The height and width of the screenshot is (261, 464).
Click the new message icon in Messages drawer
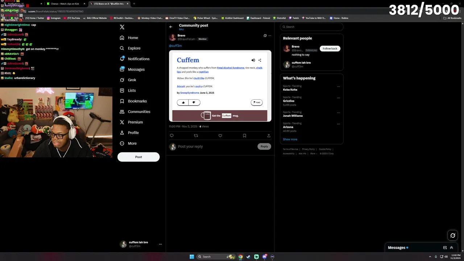tap(445, 248)
